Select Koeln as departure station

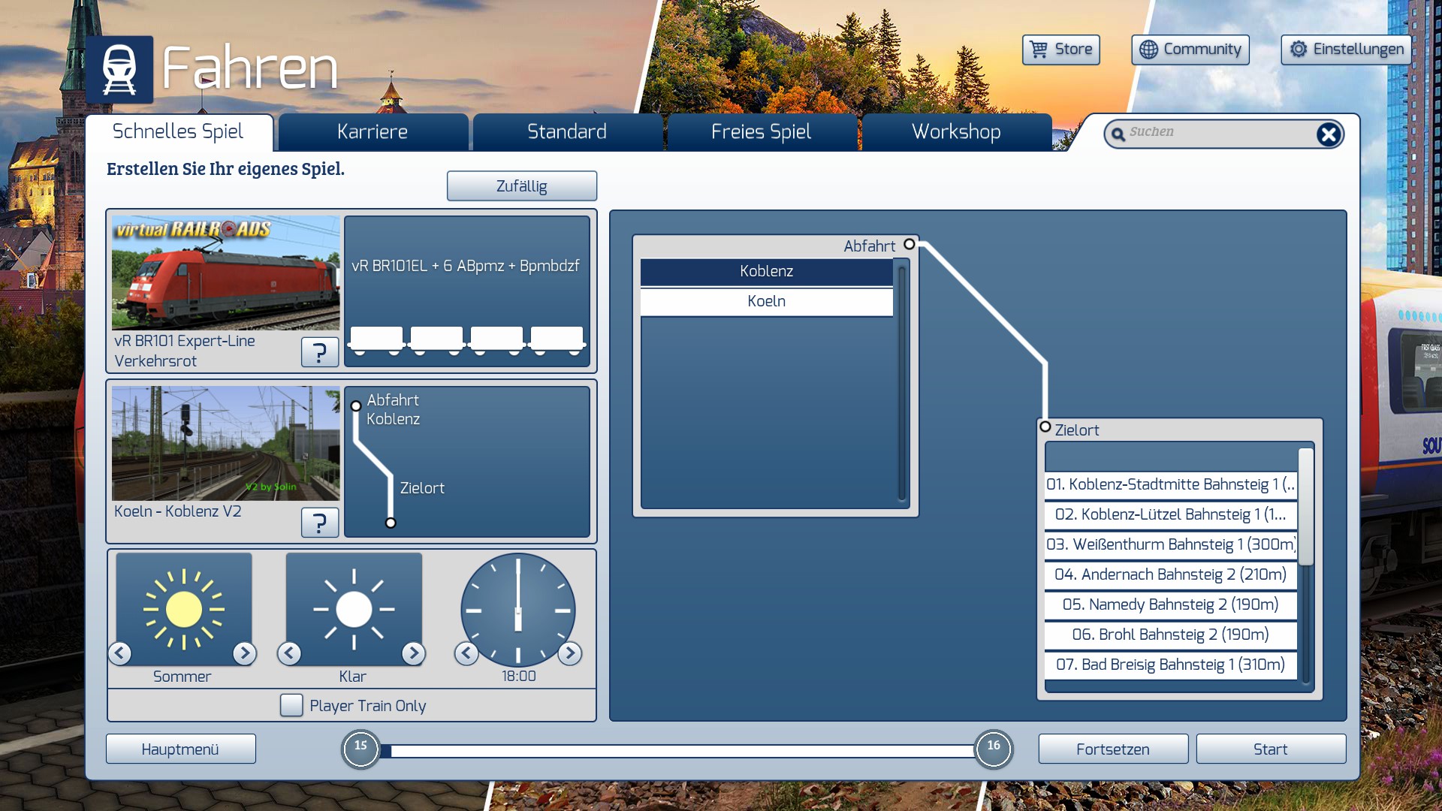coord(766,301)
